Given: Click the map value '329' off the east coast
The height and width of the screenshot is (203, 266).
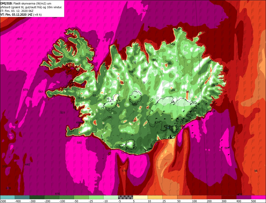Looking at the screenshot, I should (x=225, y=71).
